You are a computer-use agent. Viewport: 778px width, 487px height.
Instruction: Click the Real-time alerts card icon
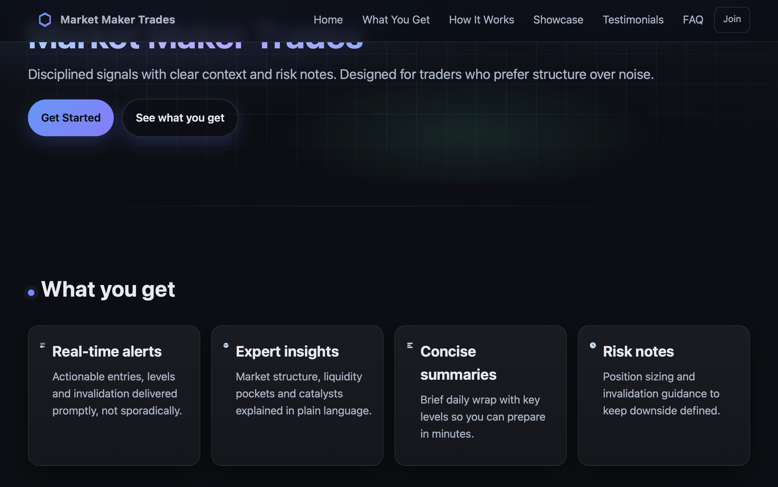pyautogui.click(x=43, y=345)
